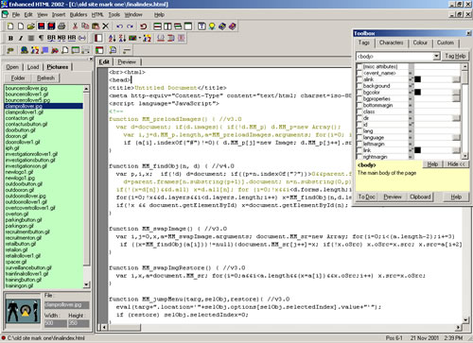Open the value picker button for language row
473x343 pixels.
[x=456, y=137]
